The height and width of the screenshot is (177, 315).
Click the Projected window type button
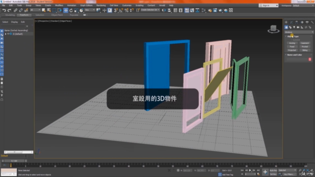point(292,50)
